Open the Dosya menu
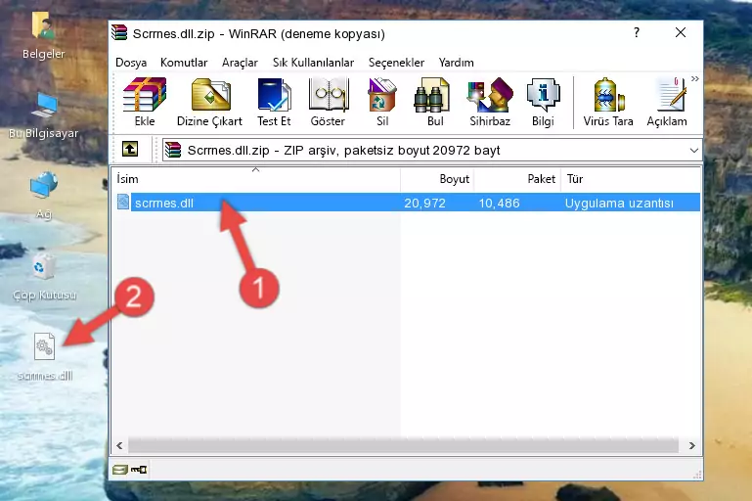The image size is (752, 501). click(131, 63)
